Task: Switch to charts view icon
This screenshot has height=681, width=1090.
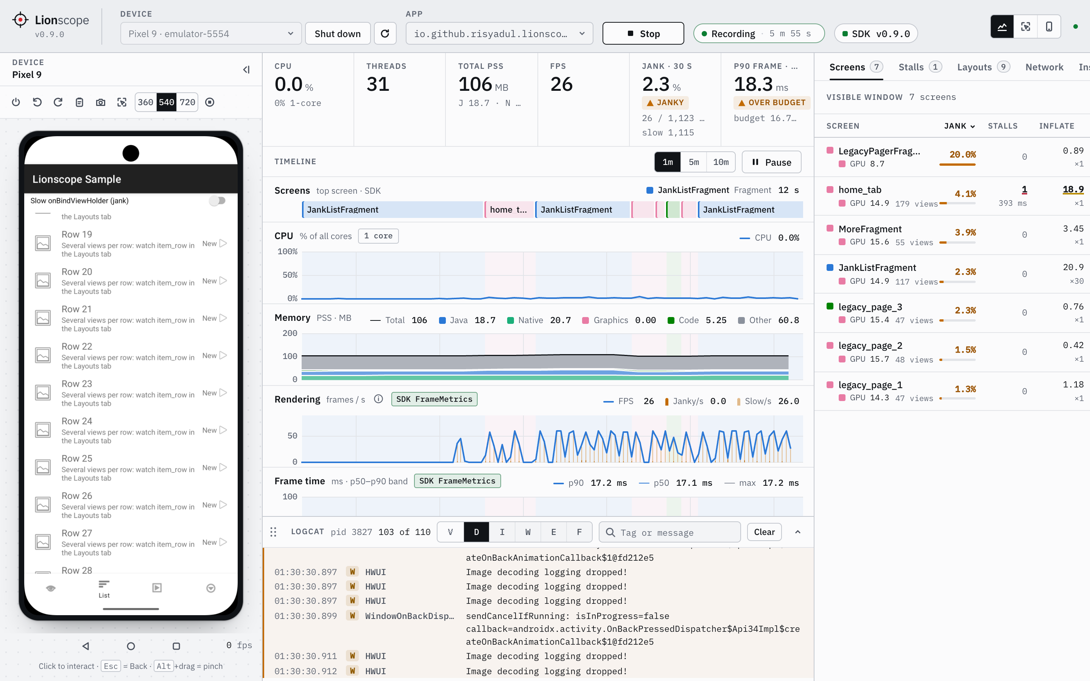Action: tap(1002, 26)
